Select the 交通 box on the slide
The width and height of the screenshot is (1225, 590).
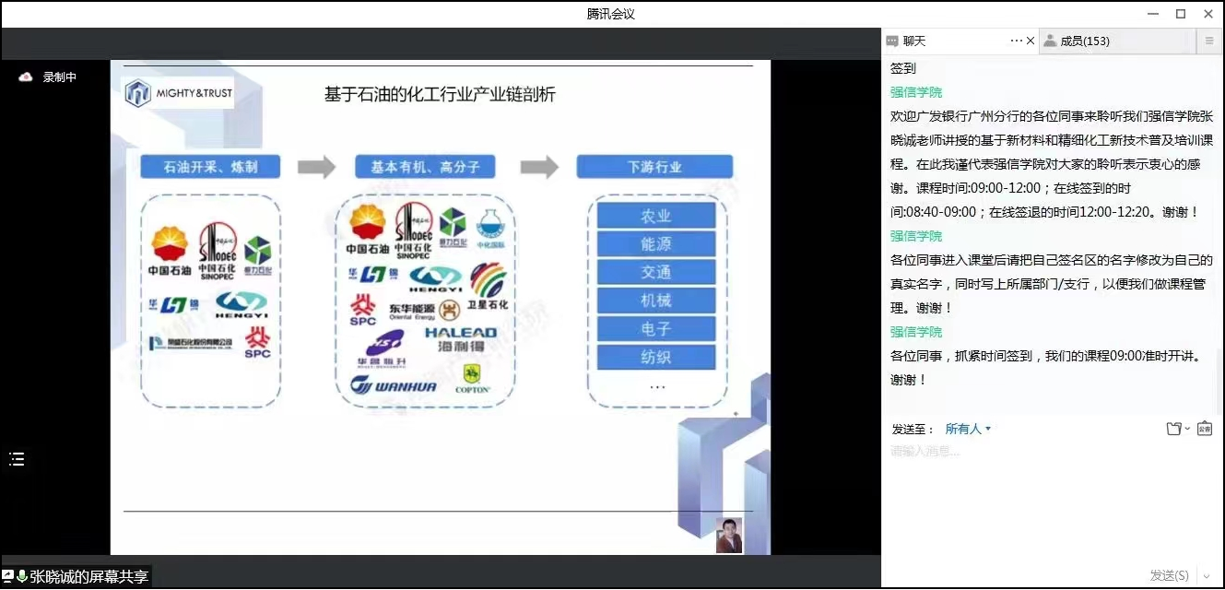(x=656, y=272)
